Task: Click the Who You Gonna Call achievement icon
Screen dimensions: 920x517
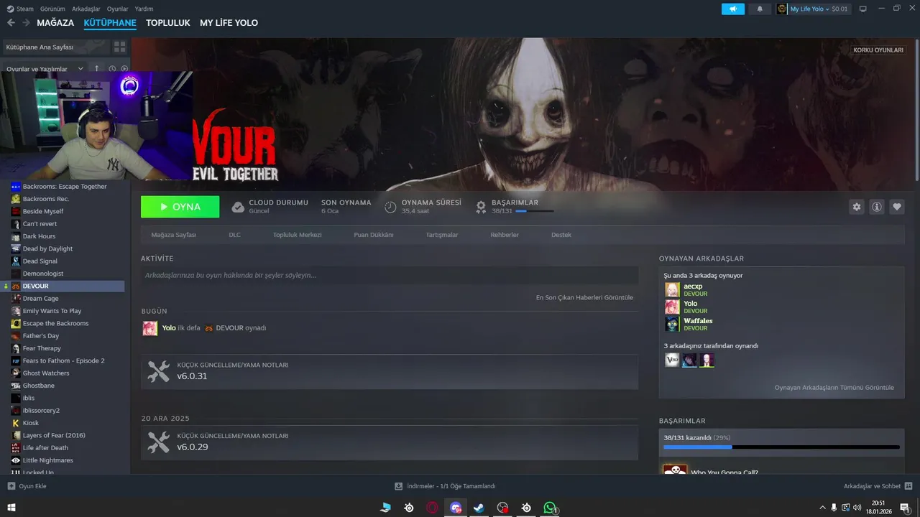Action: point(675,470)
